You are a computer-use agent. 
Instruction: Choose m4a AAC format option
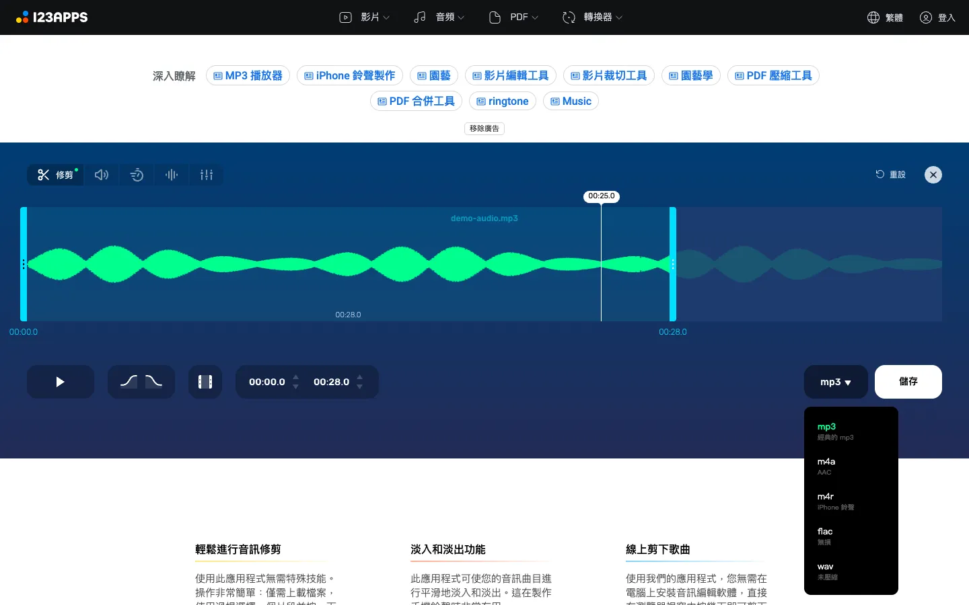[851, 467]
